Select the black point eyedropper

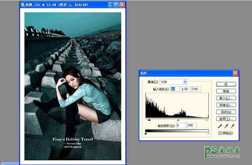point(220,126)
